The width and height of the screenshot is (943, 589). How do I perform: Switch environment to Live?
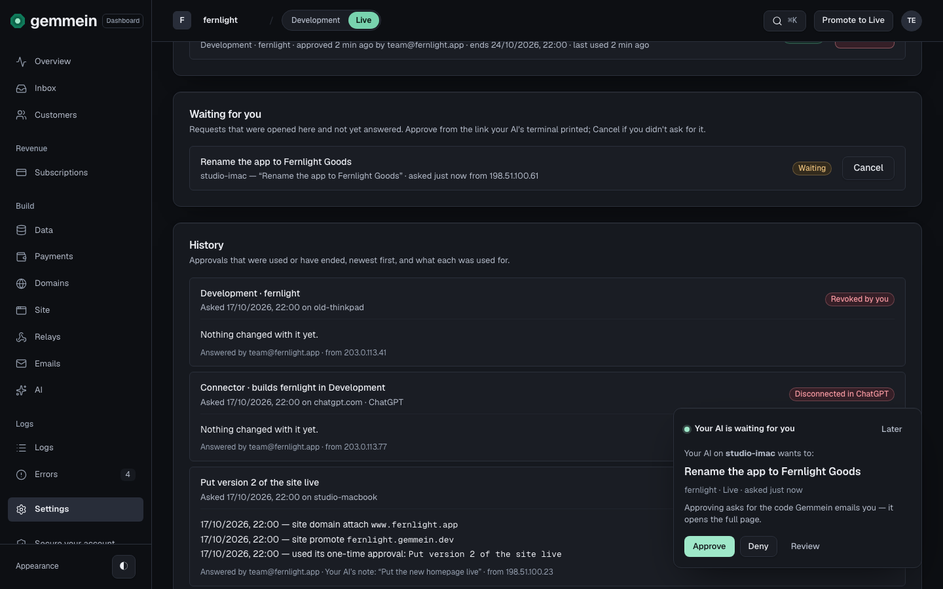click(363, 20)
